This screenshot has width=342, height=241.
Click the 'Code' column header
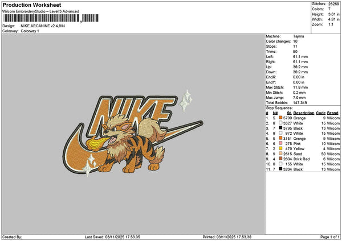[321, 113]
